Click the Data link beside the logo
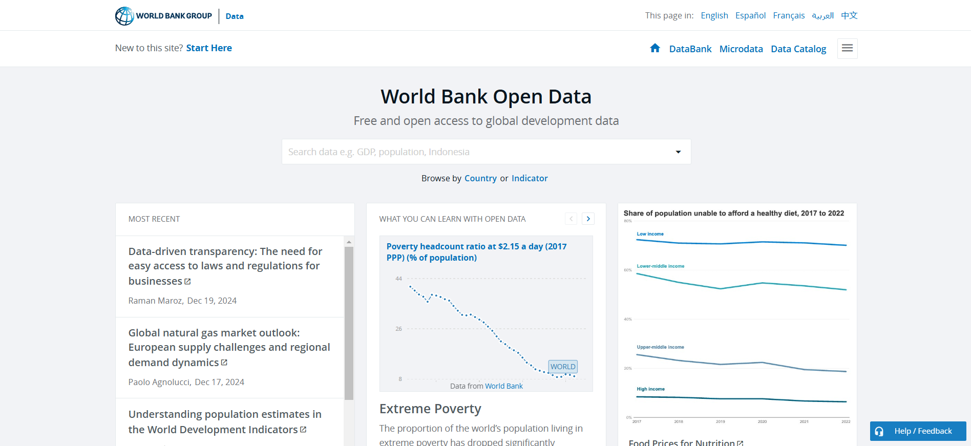This screenshot has height=446, width=971. pos(235,16)
